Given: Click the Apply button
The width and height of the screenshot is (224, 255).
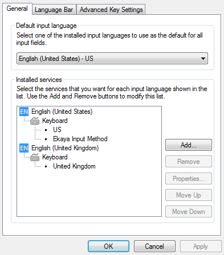Looking at the screenshot, I should (201, 246).
